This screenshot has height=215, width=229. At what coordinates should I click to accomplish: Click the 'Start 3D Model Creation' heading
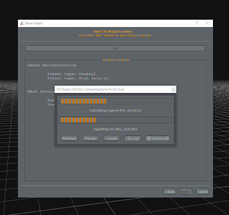113,32
